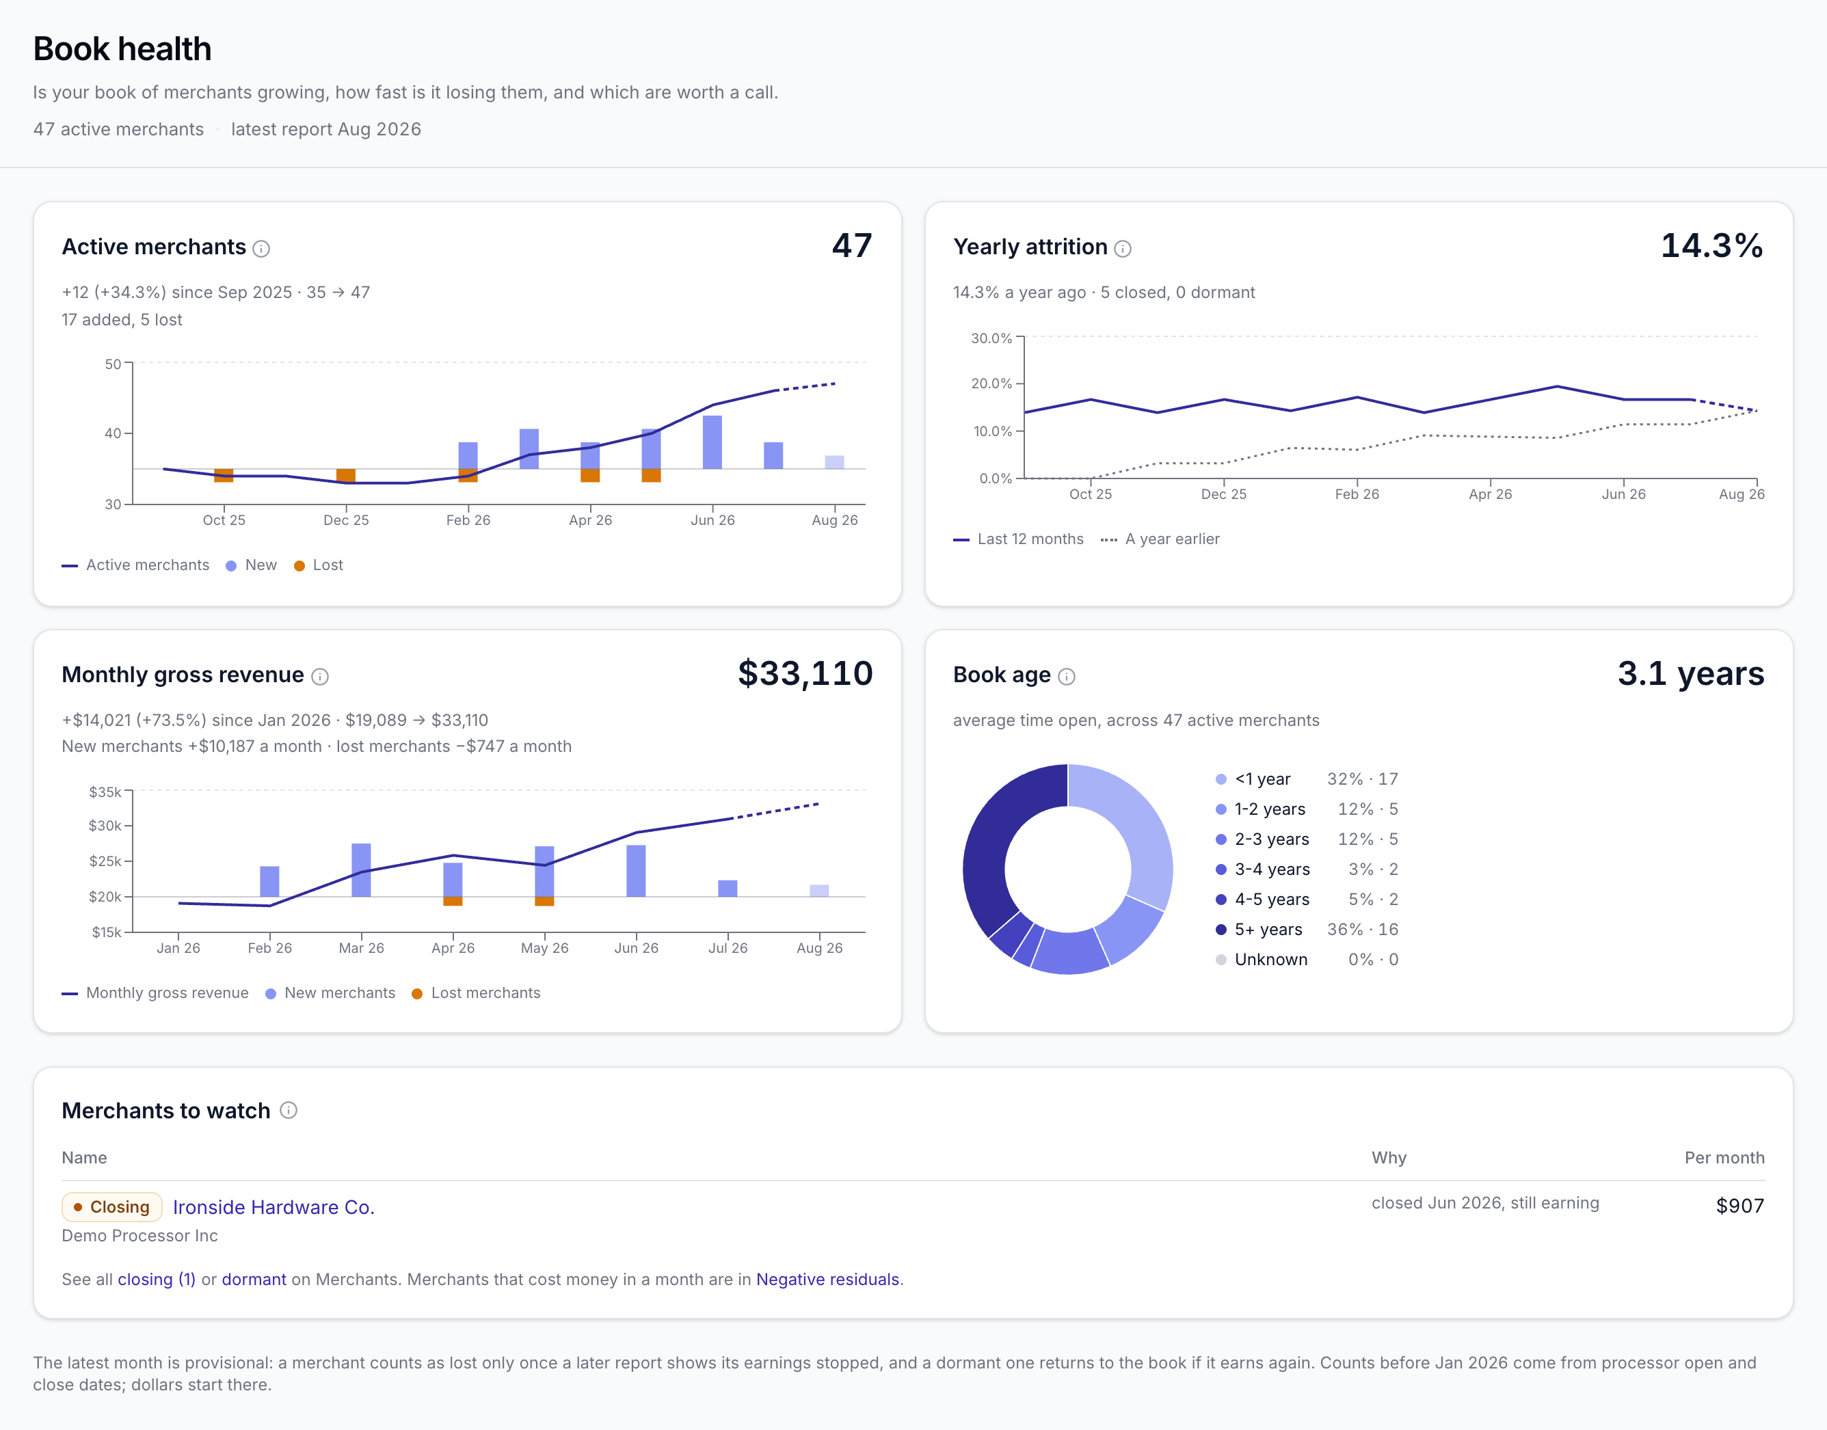Click the Active merchants line legend entry
1827x1430 pixels.
[135, 565]
